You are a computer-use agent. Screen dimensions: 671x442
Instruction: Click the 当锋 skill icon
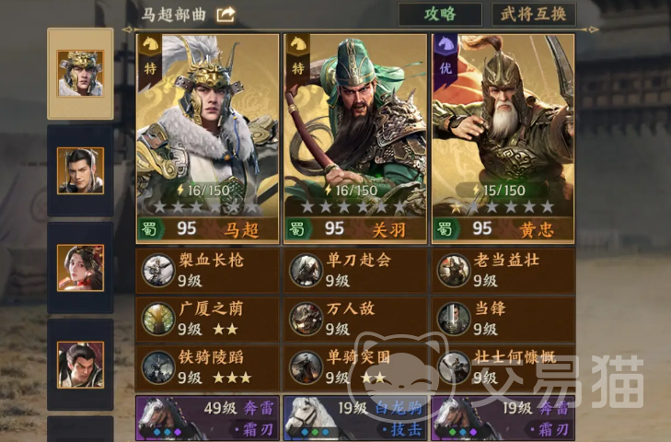[x=454, y=320]
